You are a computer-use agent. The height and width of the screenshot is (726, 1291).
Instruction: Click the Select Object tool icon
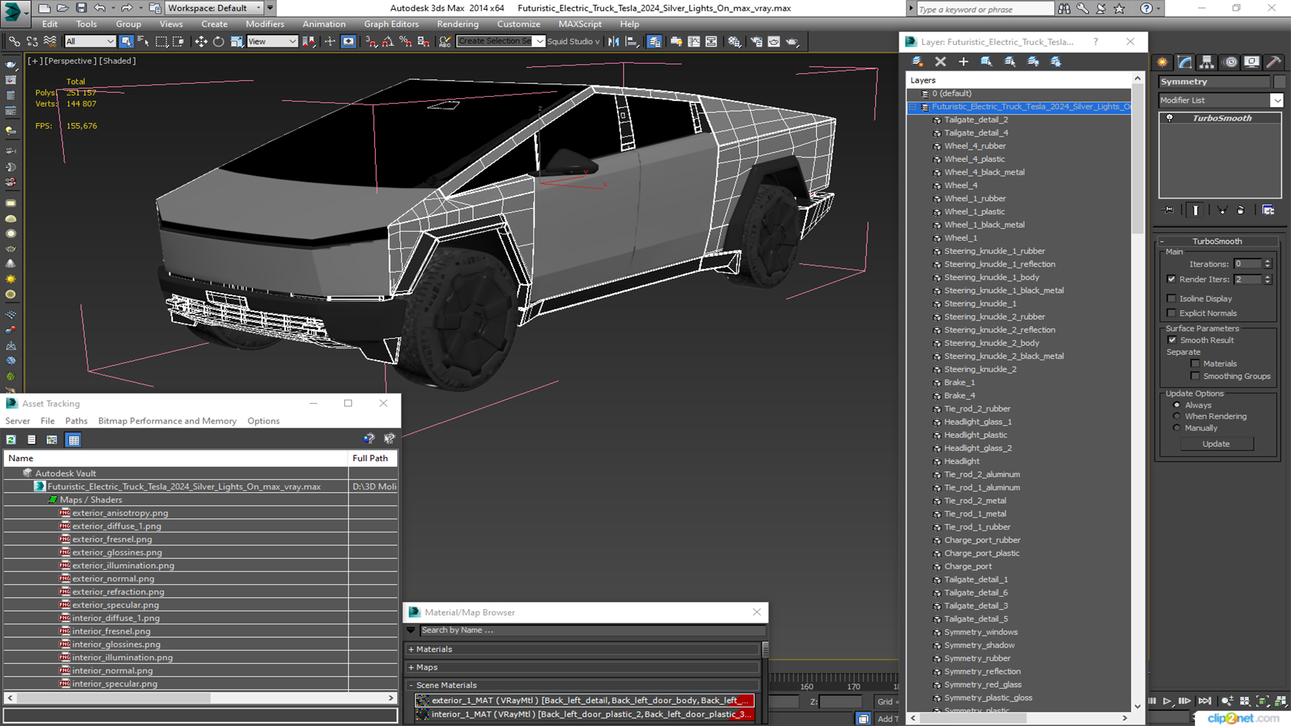click(x=126, y=42)
